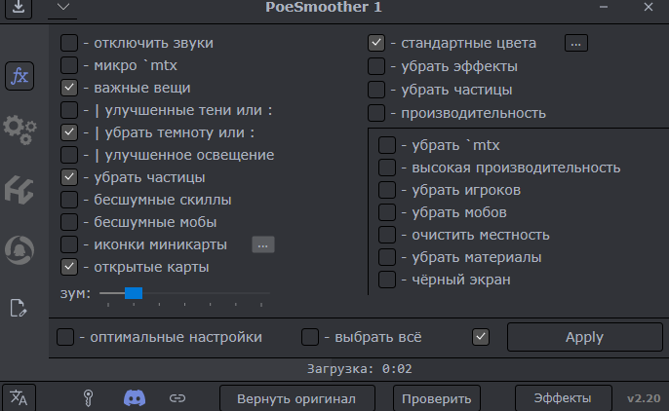
Task: Click the language translate icon
Action: pyautogui.click(x=19, y=397)
